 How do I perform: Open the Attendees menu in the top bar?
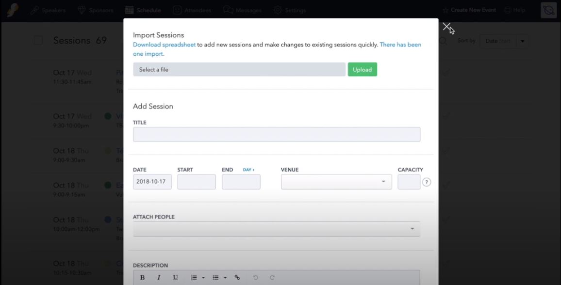point(192,10)
